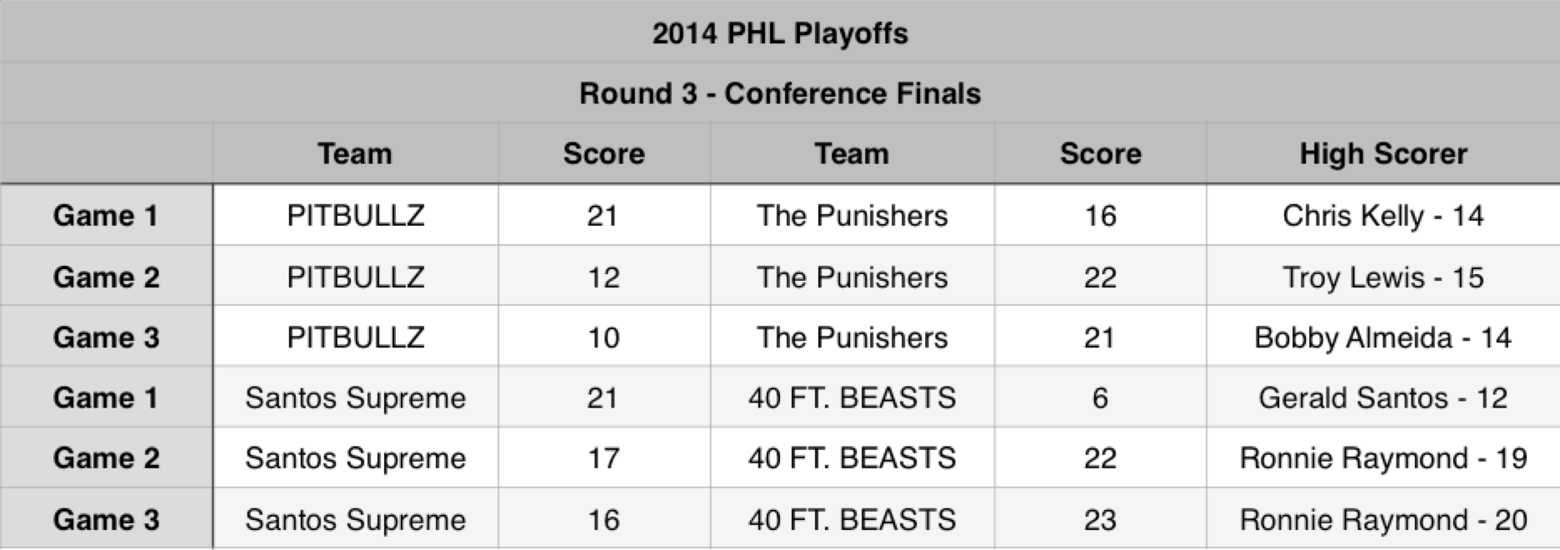Screen dimensions: 1560x550
Task: Select the "Ronnie Raymond - 19" cell
Action: pos(1382,458)
